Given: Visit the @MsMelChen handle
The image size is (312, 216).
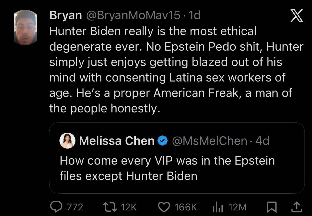Looking at the screenshot, I should pos(210,141).
